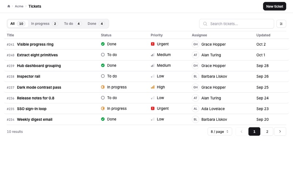The width and height of the screenshot is (293, 183).
Task: Go to next page with right chevron
Action: [280, 131]
